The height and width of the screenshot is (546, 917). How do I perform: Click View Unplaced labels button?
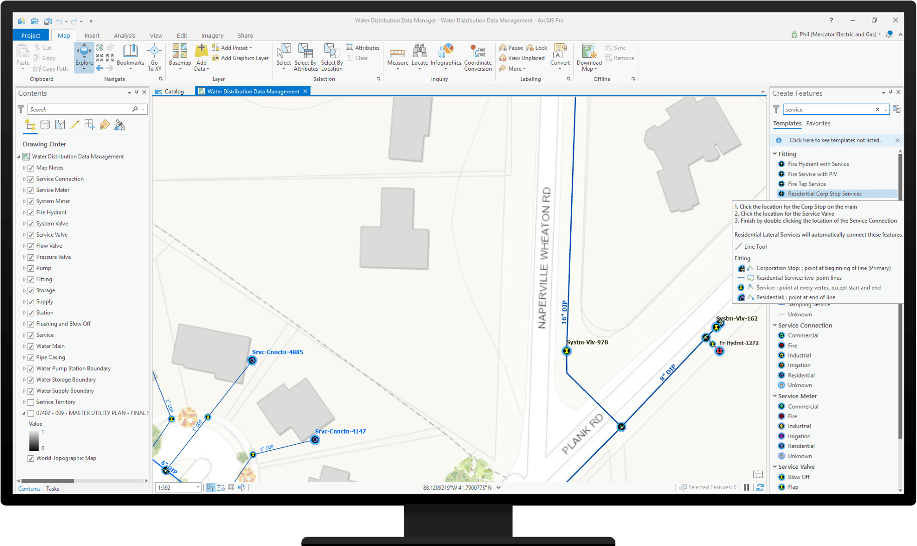[522, 58]
